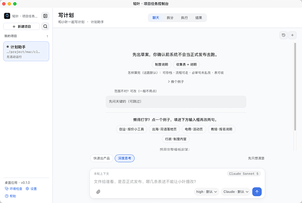Click the ../project/mac/cl… path text
The height and width of the screenshot is (203, 302).
[23, 52]
